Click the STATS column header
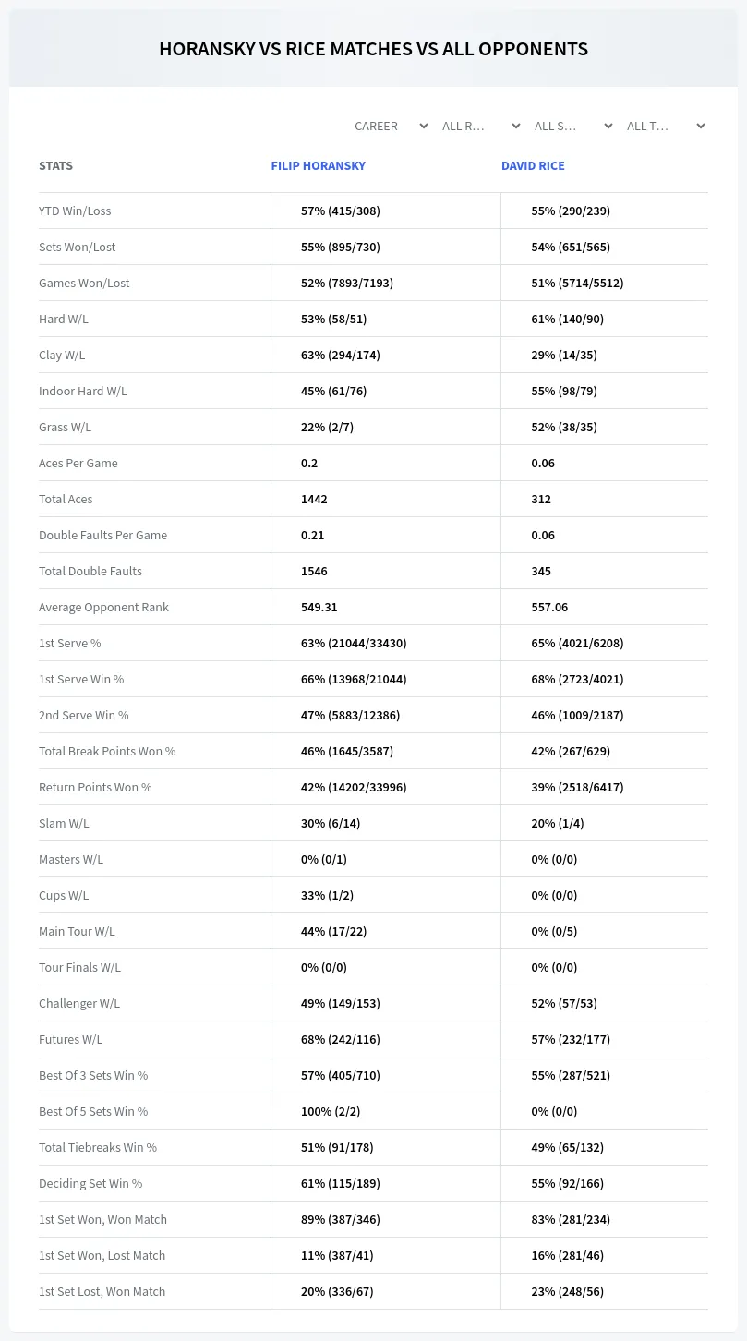Image resolution: width=747 pixels, height=1341 pixels. (55, 166)
